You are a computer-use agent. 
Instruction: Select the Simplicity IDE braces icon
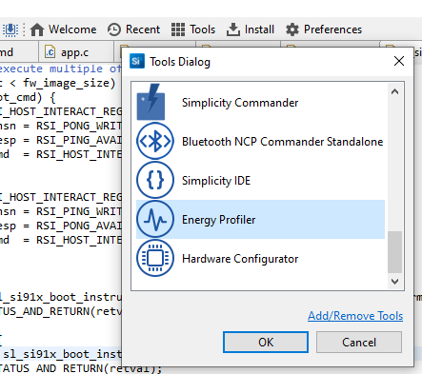(155, 180)
